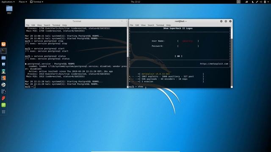This screenshot has width=271, height=152.
Task: Open the Applications menu in the top bar
Action: (8, 2)
